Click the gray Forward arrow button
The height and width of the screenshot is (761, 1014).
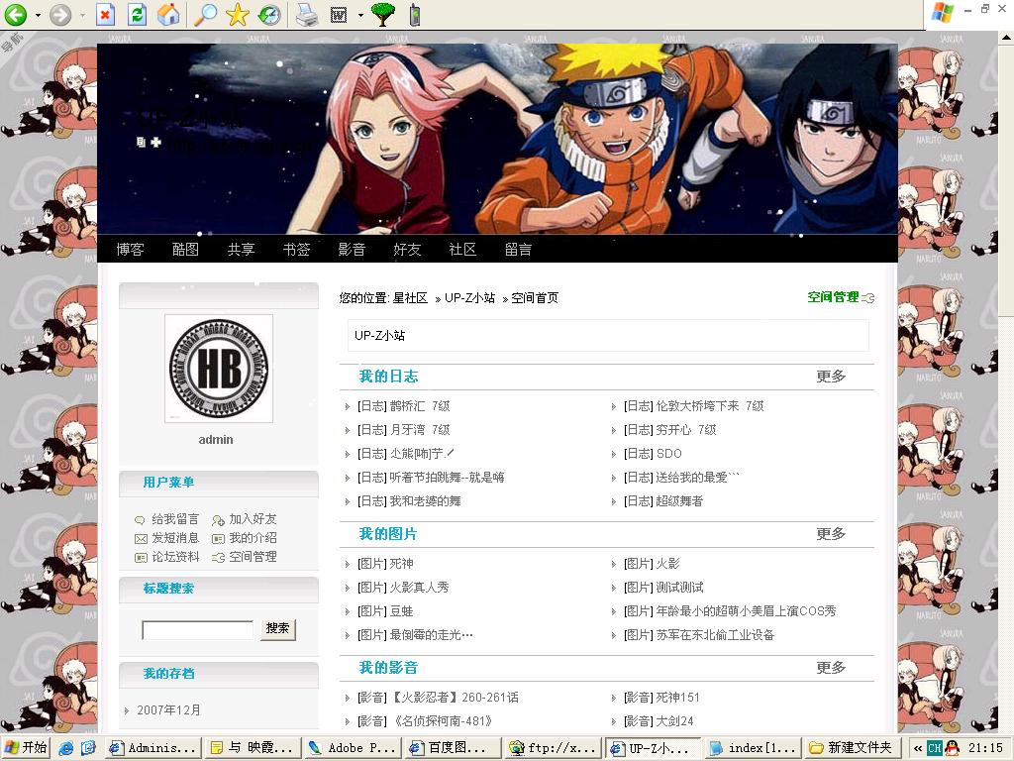pyautogui.click(x=60, y=14)
